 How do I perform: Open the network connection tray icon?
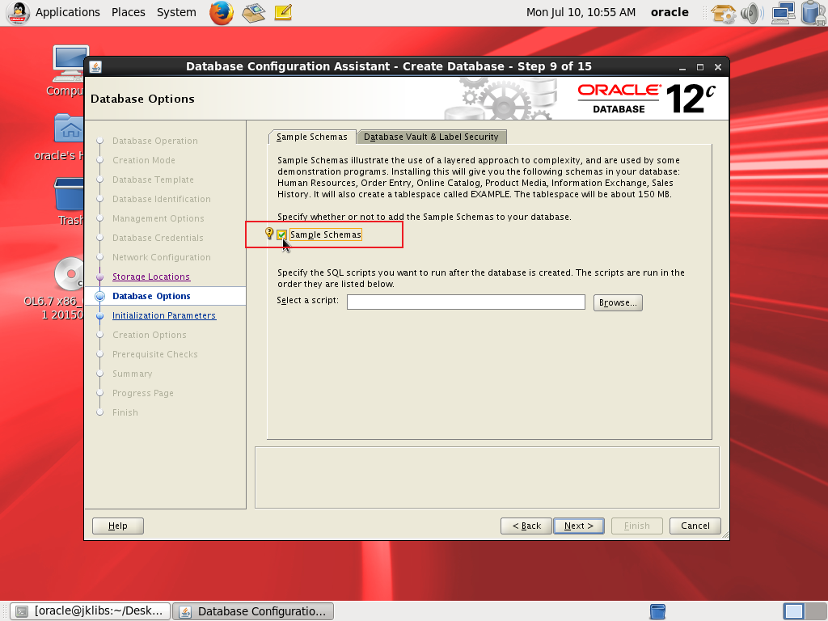(x=782, y=13)
